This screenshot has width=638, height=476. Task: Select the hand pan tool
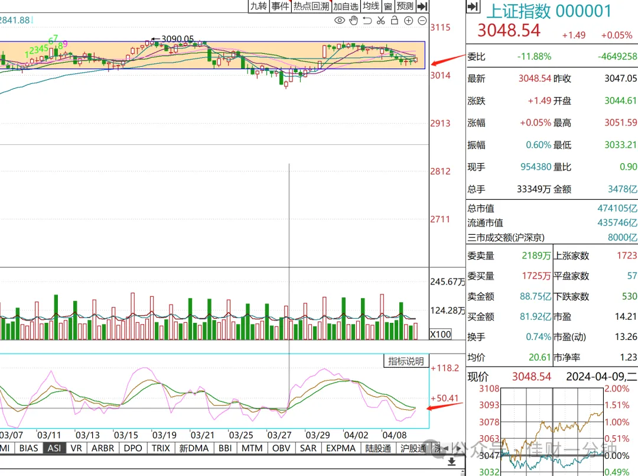click(x=354, y=20)
